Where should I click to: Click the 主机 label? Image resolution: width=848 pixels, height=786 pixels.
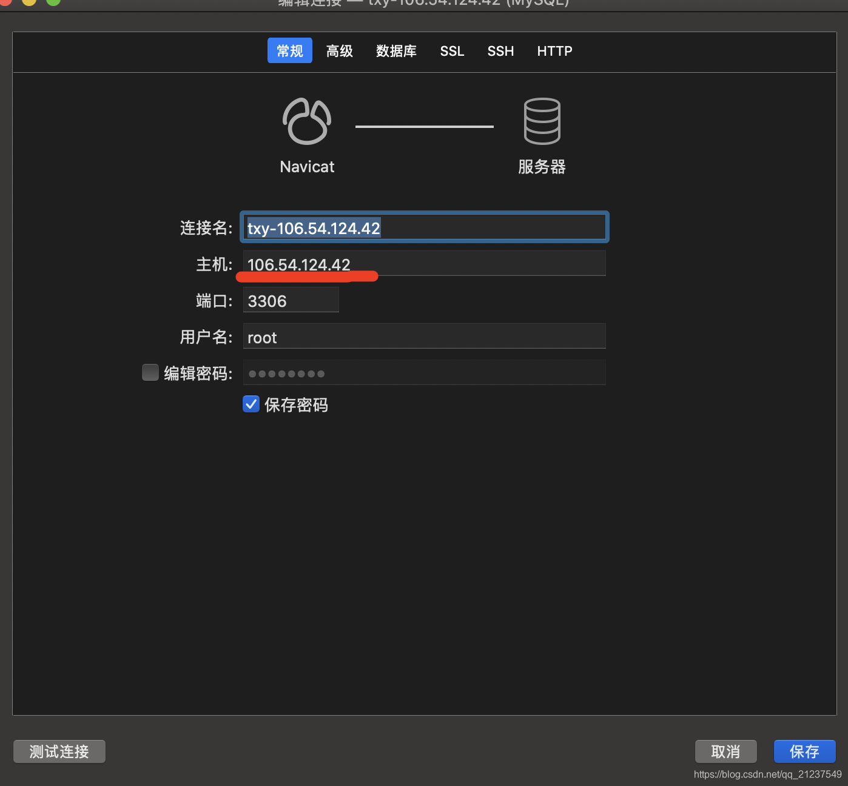tap(214, 264)
